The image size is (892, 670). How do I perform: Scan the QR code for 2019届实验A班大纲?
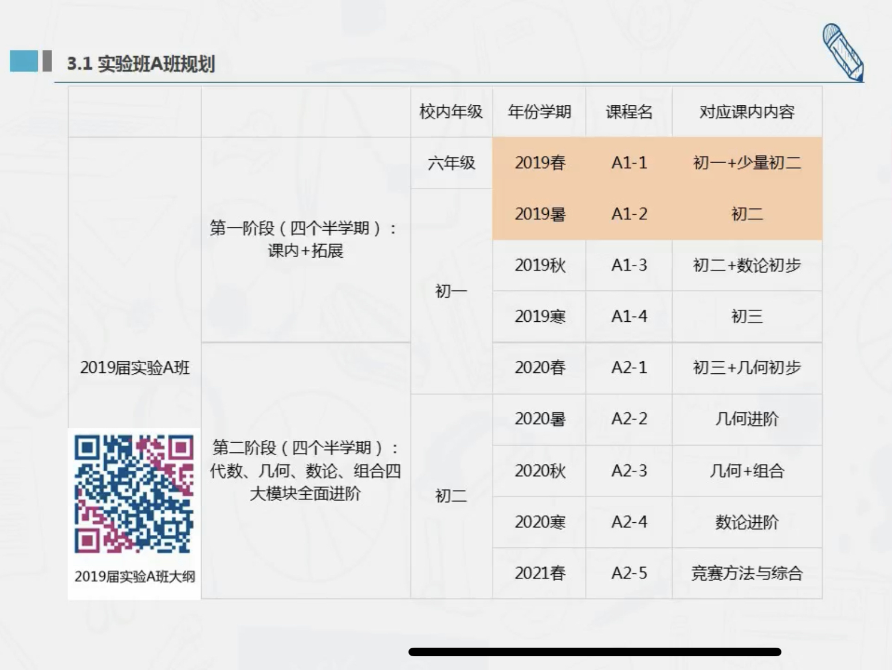click(134, 494)
